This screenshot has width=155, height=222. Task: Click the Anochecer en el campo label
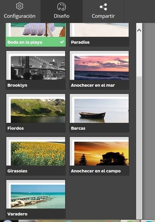(x=96, y=171)
